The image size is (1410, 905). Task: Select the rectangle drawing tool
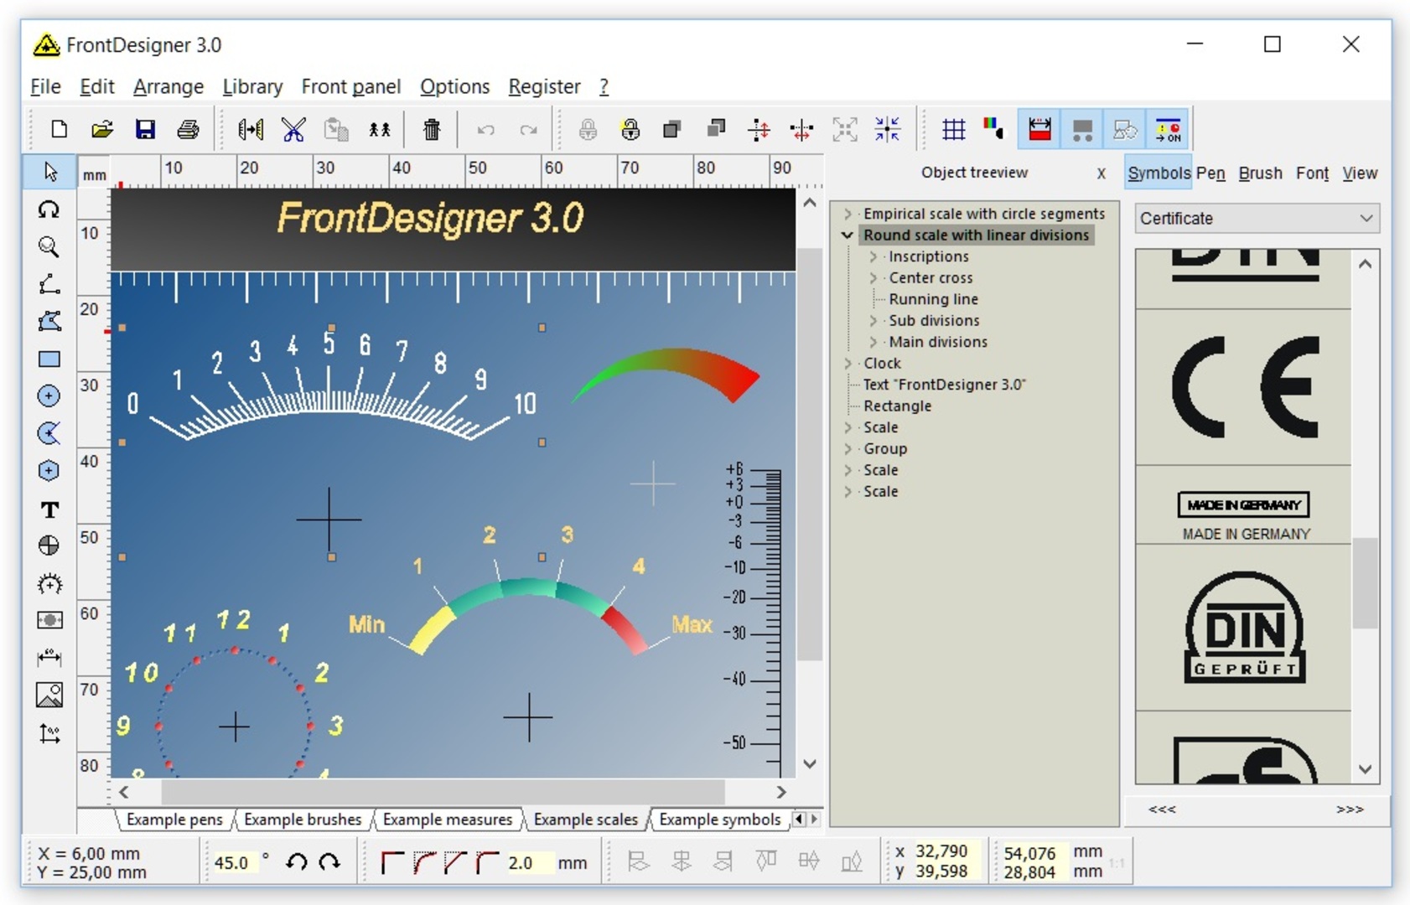[49, 359]
